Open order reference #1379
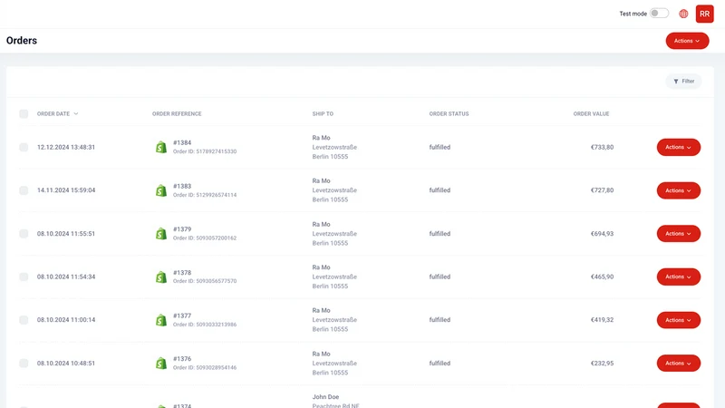Image resolution: width=725 pixels, height=408 pixels. [x=182, y=229]
